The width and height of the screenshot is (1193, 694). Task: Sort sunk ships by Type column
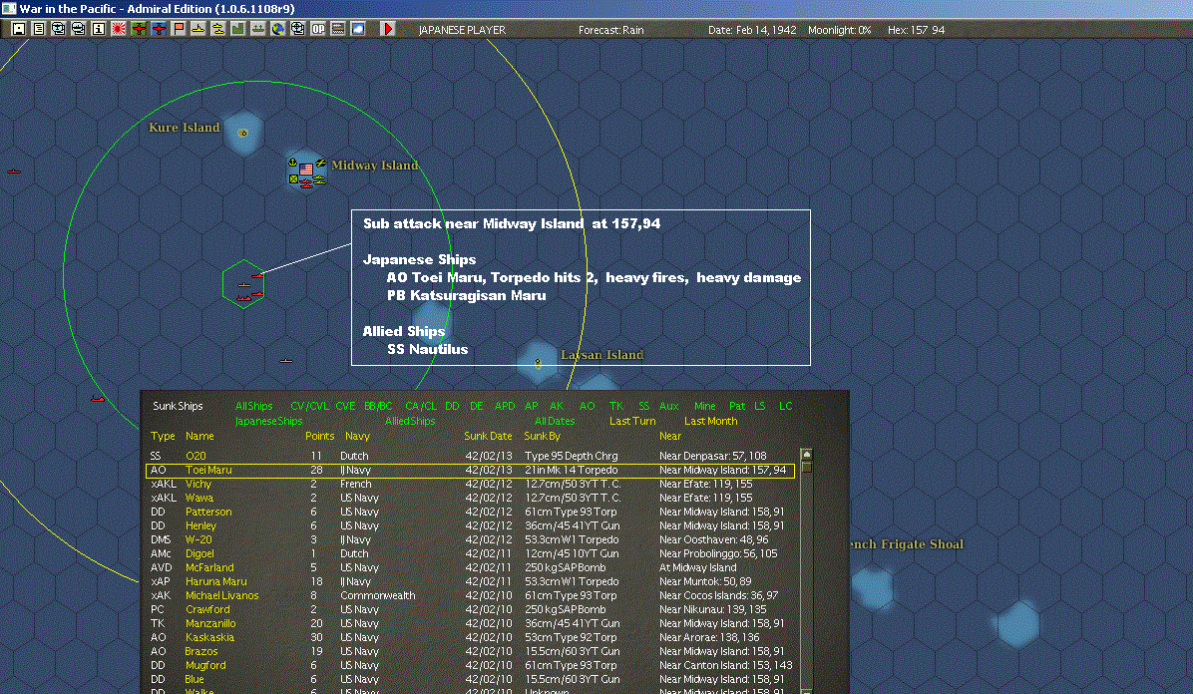tap(163, 436)
